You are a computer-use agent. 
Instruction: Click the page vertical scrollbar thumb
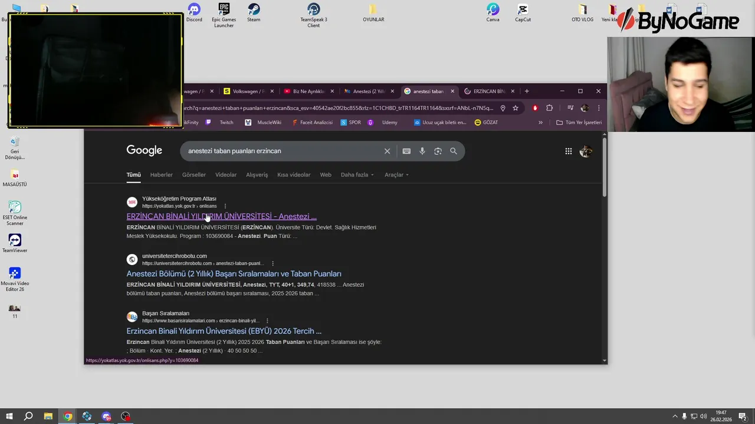(x=604, y=167)
